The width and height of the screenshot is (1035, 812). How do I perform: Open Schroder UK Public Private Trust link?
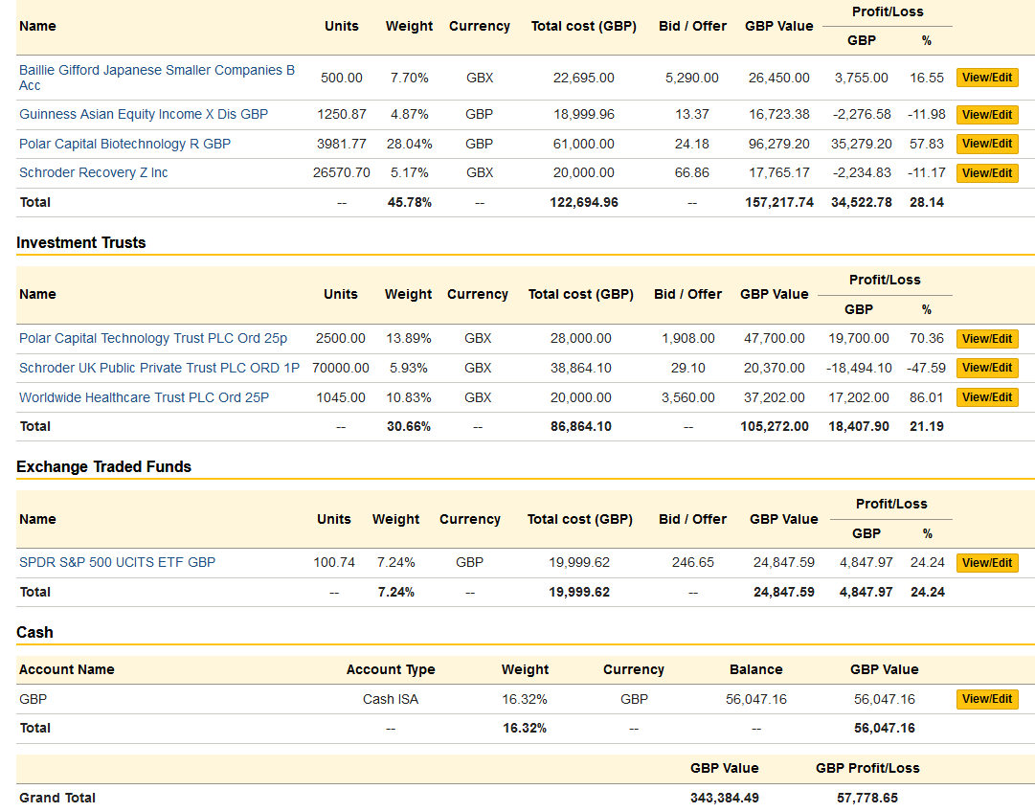point(159,368)
